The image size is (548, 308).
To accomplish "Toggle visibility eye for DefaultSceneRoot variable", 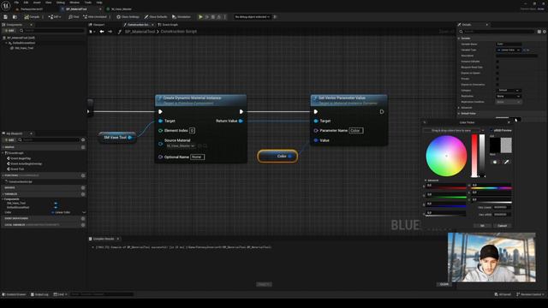I will [56, 207].
